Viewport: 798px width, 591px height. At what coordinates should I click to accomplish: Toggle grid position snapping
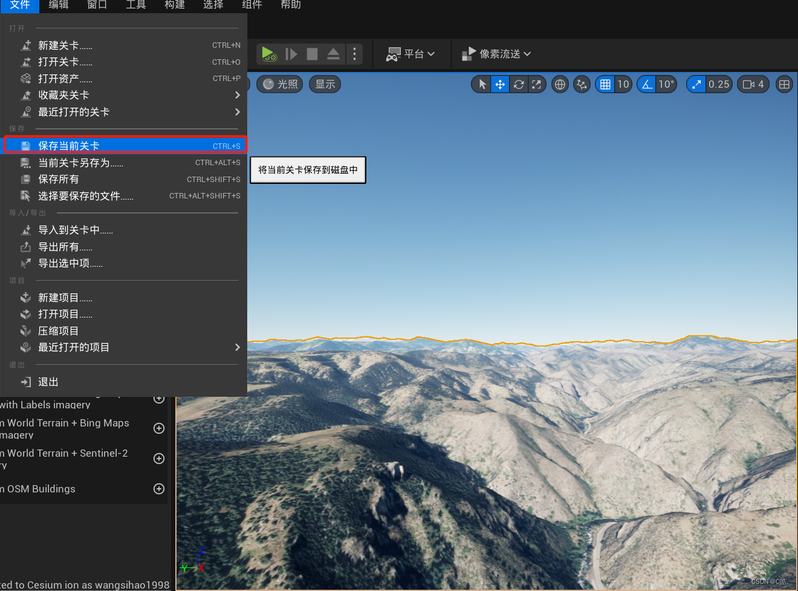(605, 84)
